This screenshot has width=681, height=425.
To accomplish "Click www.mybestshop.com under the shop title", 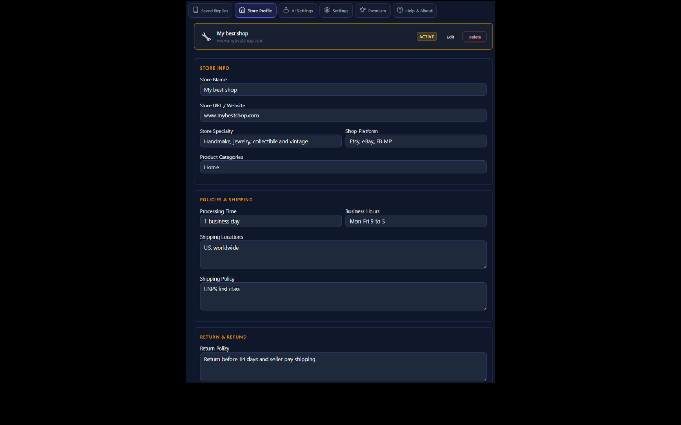I will tap(240, 40).
